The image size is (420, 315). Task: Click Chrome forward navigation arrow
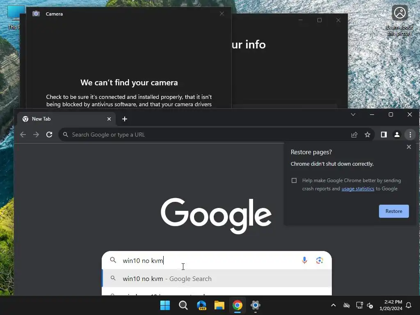click(x=36, y=135)
